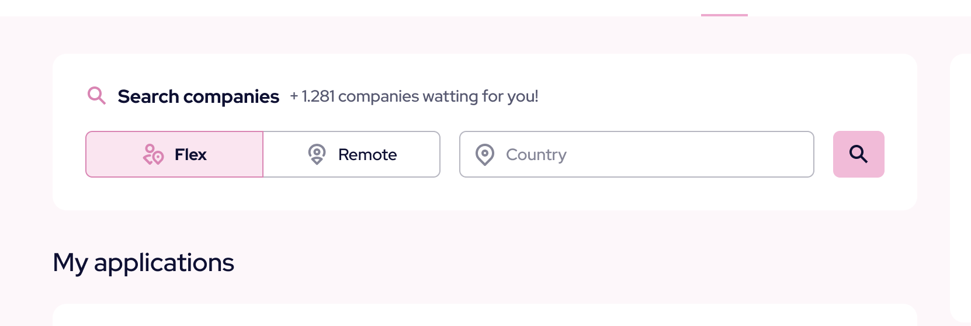The image size is (971, 326).
Task: Click the applications card below My applications
Action: pyautogui.click(x=484, y=315)
